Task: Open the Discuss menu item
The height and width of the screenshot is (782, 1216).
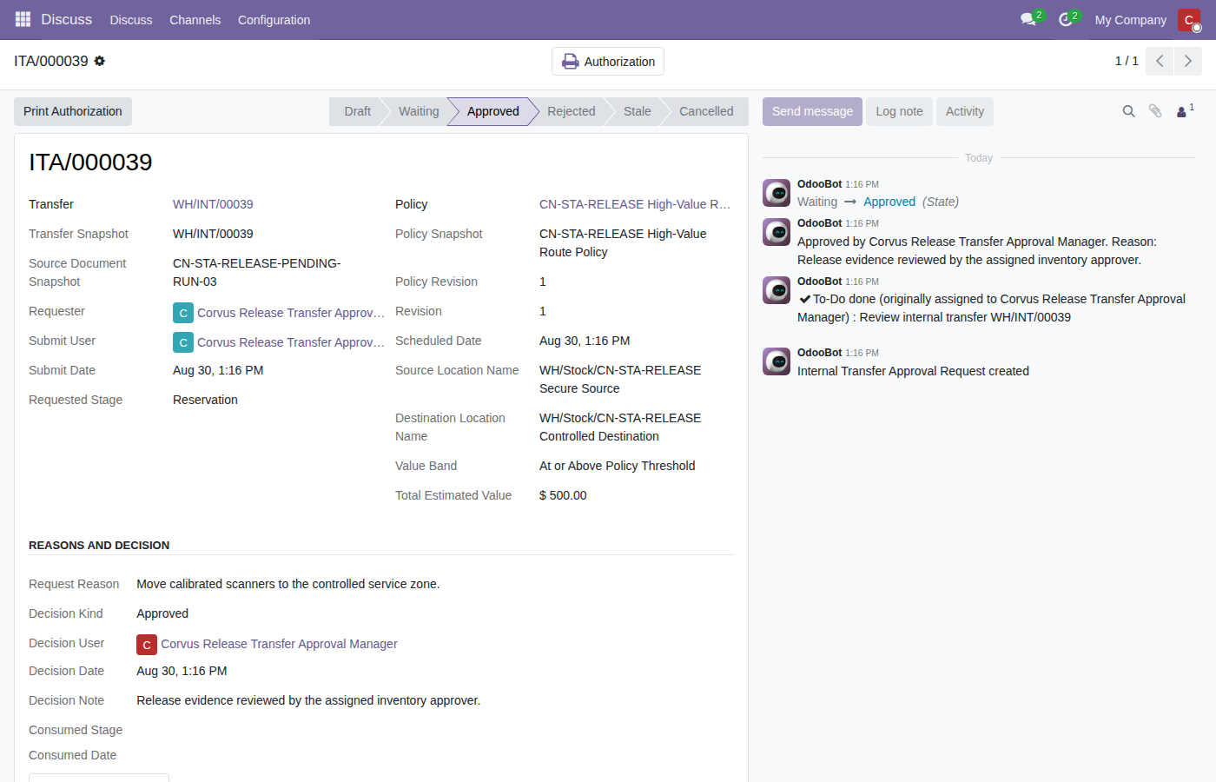Action: (x=131, y=20)
